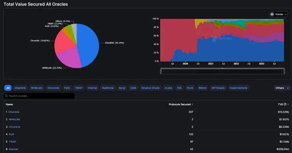Filter by DIA chip
This screenshot has width=292, height=153.
pyautogui.click(x=179, y=88)
